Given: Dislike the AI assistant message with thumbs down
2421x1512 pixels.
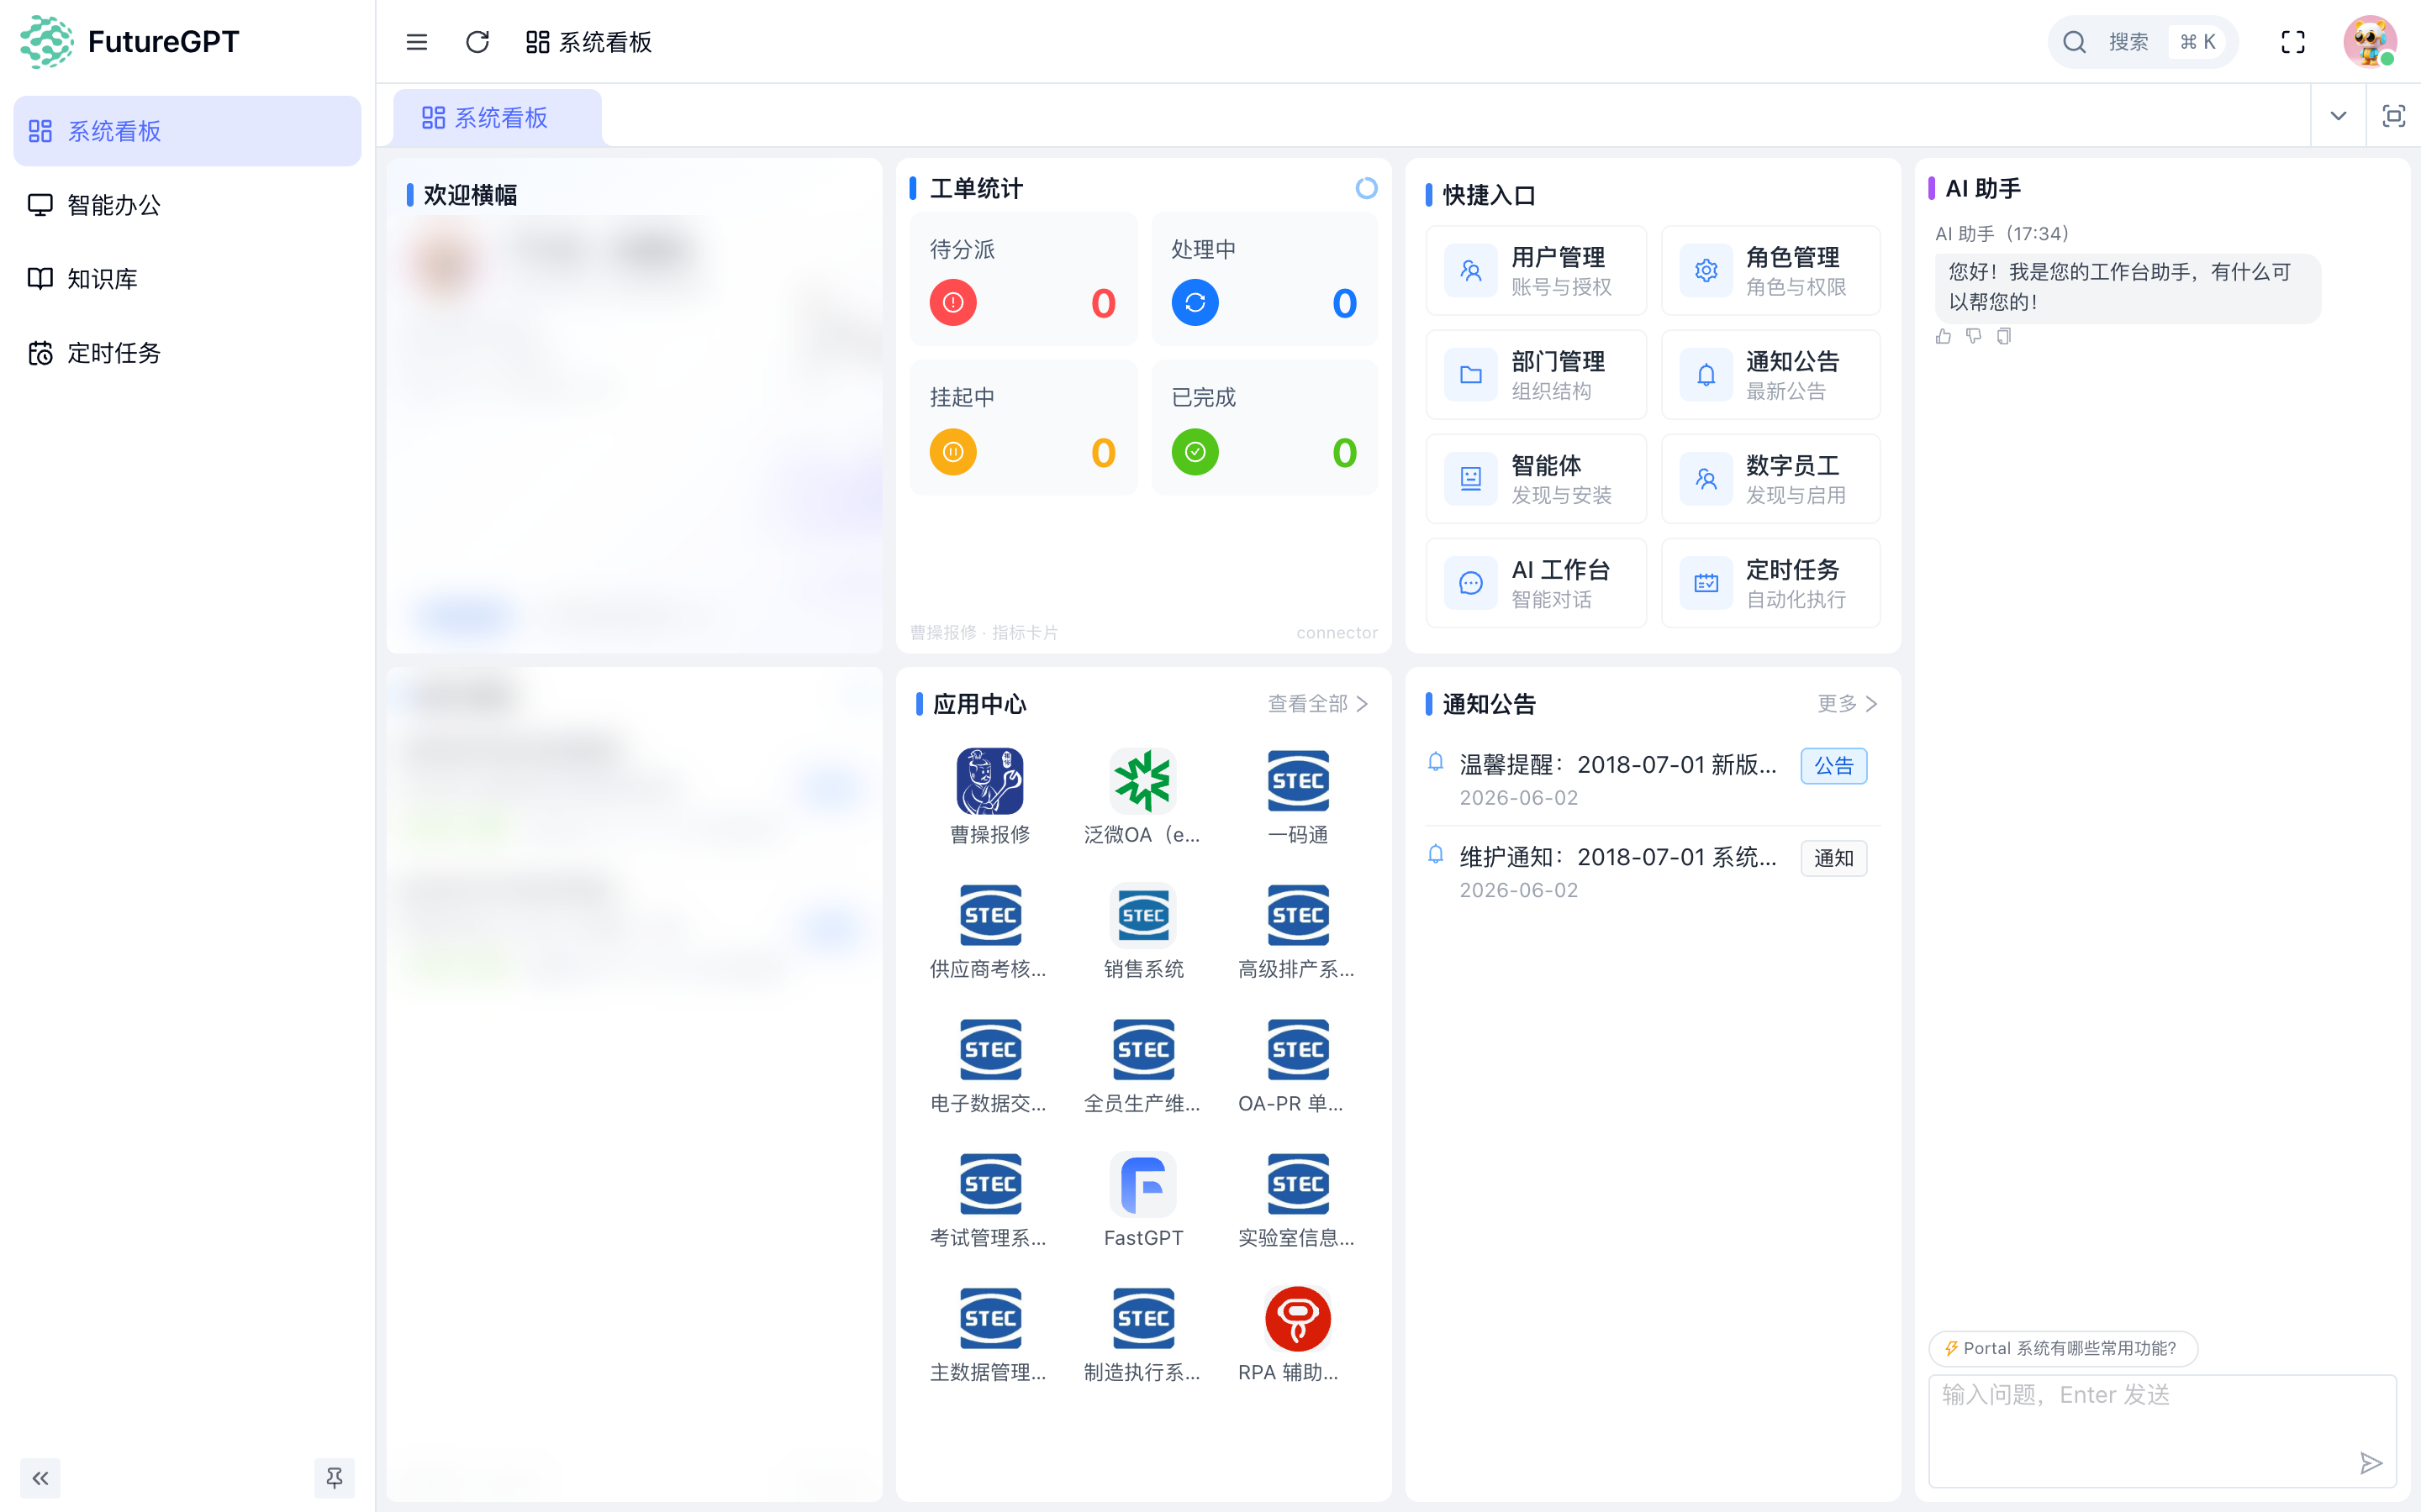Looking at the screenshot, I should [1973, 336].
